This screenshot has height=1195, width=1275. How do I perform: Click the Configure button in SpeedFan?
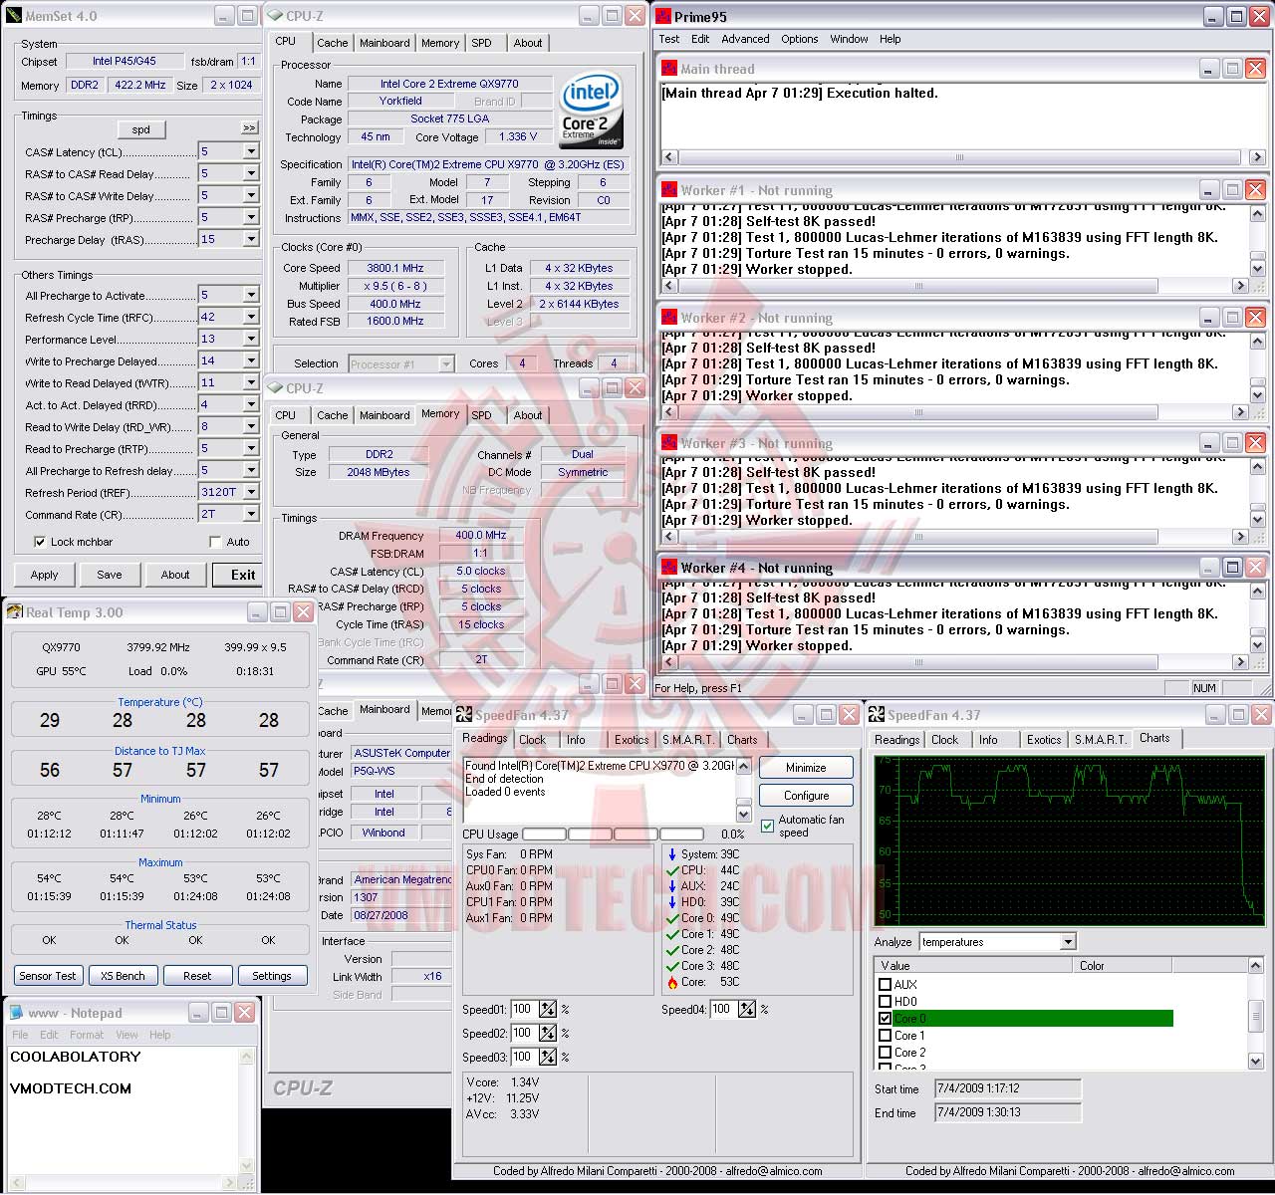(x=806, y=796)
